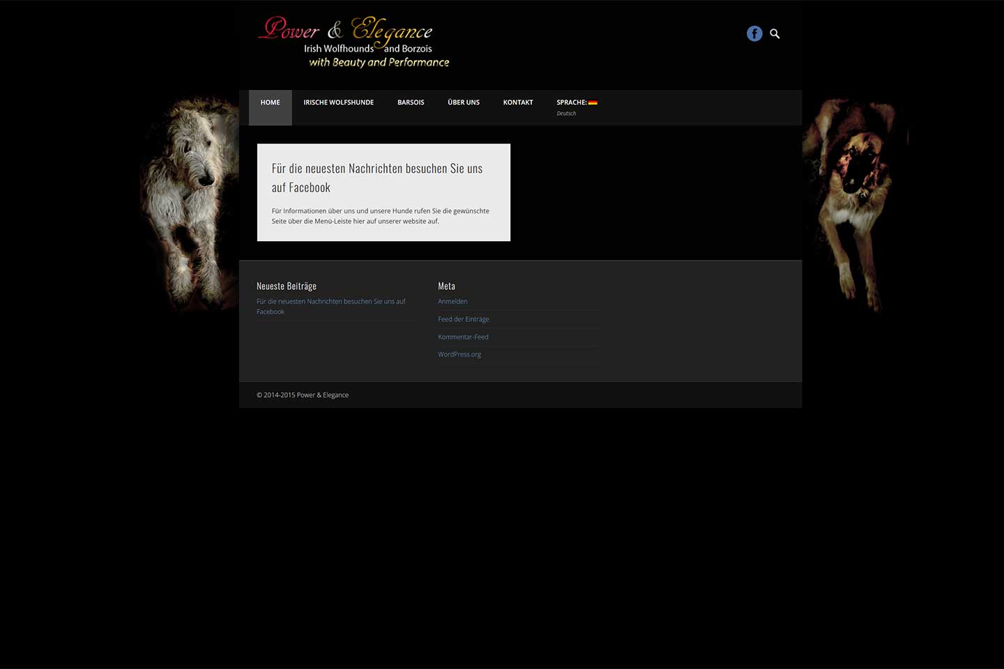Image resolution: width=1004 pixels, height=669 pixels.
Task: Go to the HOME menu item
Action: tap(270, 102)
